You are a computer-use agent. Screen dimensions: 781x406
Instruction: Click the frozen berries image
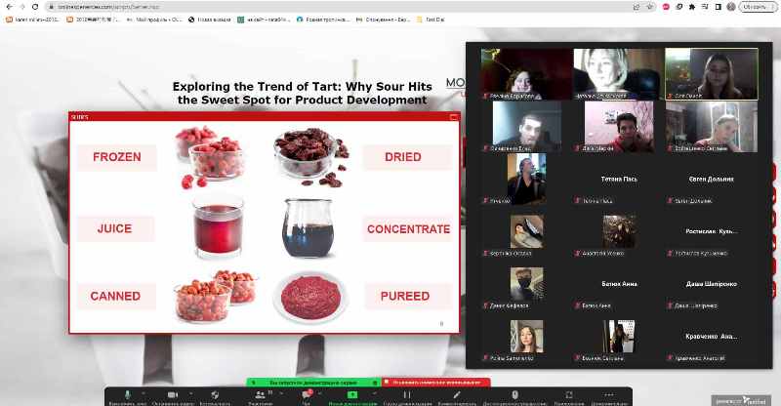210,156
